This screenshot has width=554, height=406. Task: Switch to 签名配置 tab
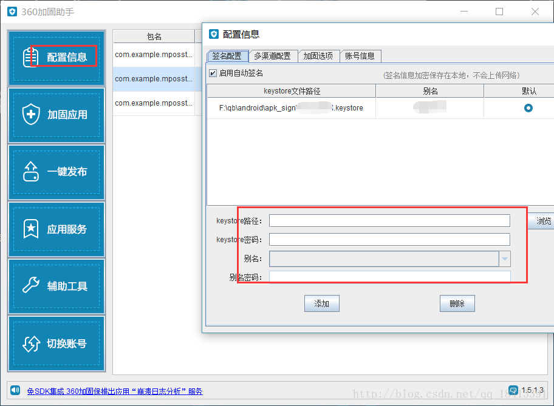(x=227, y=56)
